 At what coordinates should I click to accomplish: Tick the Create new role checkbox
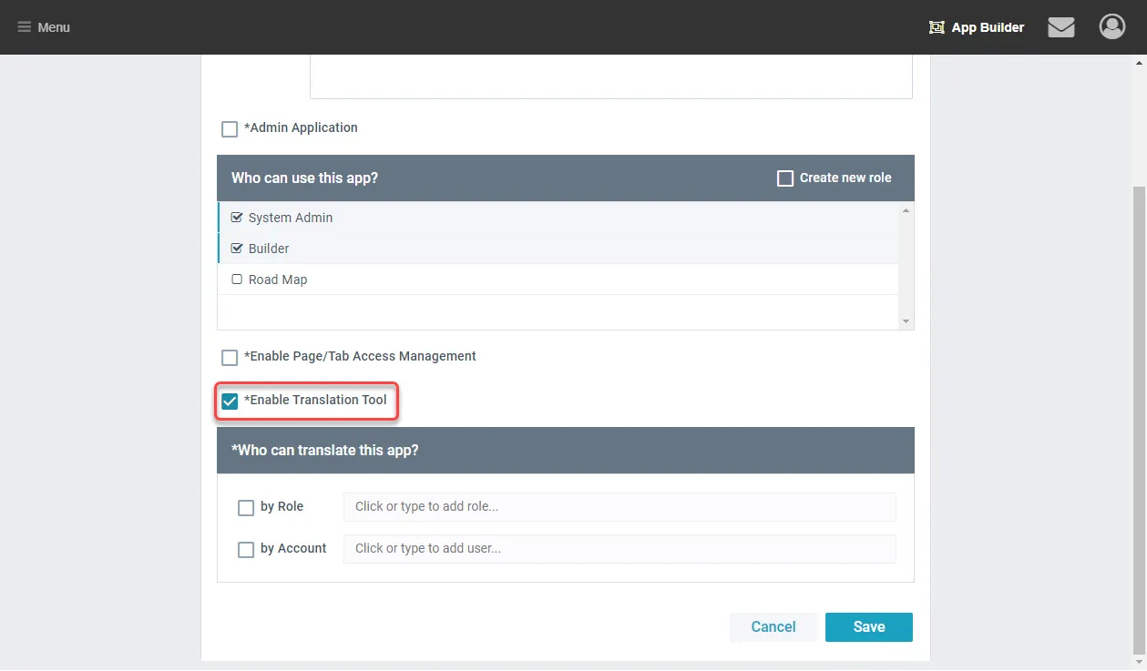[784, 178]
